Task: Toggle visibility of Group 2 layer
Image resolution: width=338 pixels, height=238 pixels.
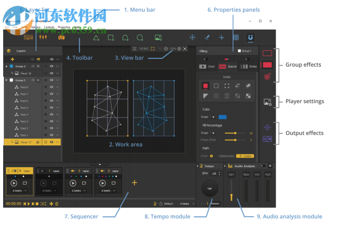Action: pyautogui.click(x=51, y=66)
